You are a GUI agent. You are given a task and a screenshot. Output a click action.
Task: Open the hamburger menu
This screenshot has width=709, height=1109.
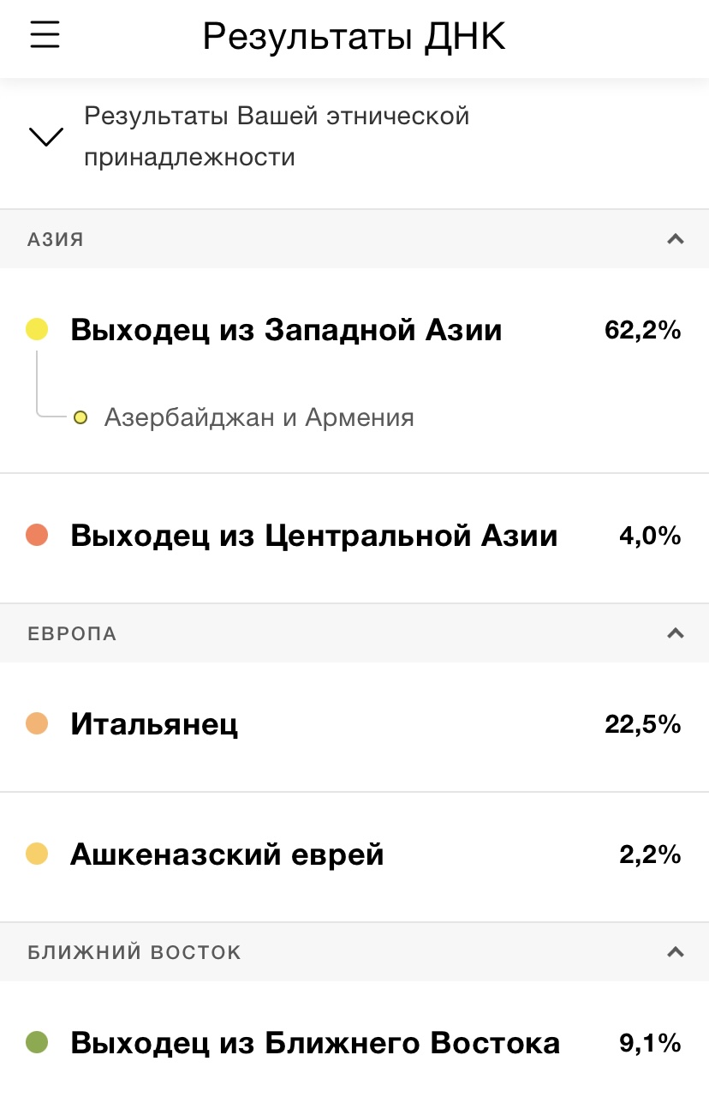click(45, 35)
